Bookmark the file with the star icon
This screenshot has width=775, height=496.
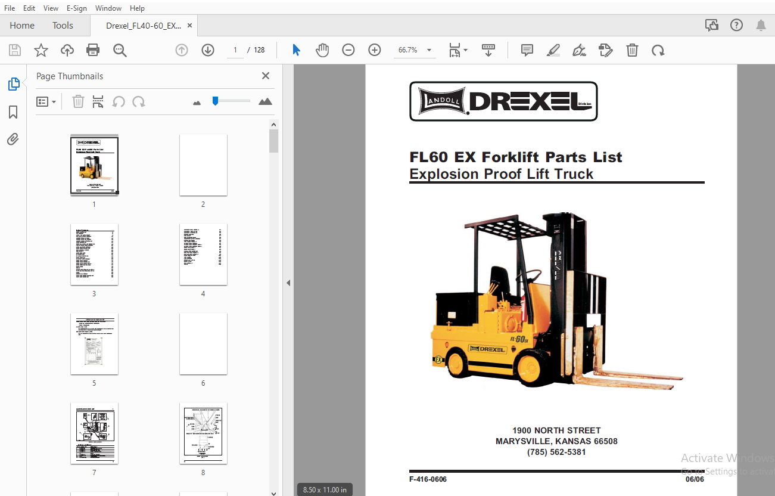click(41, 50)
